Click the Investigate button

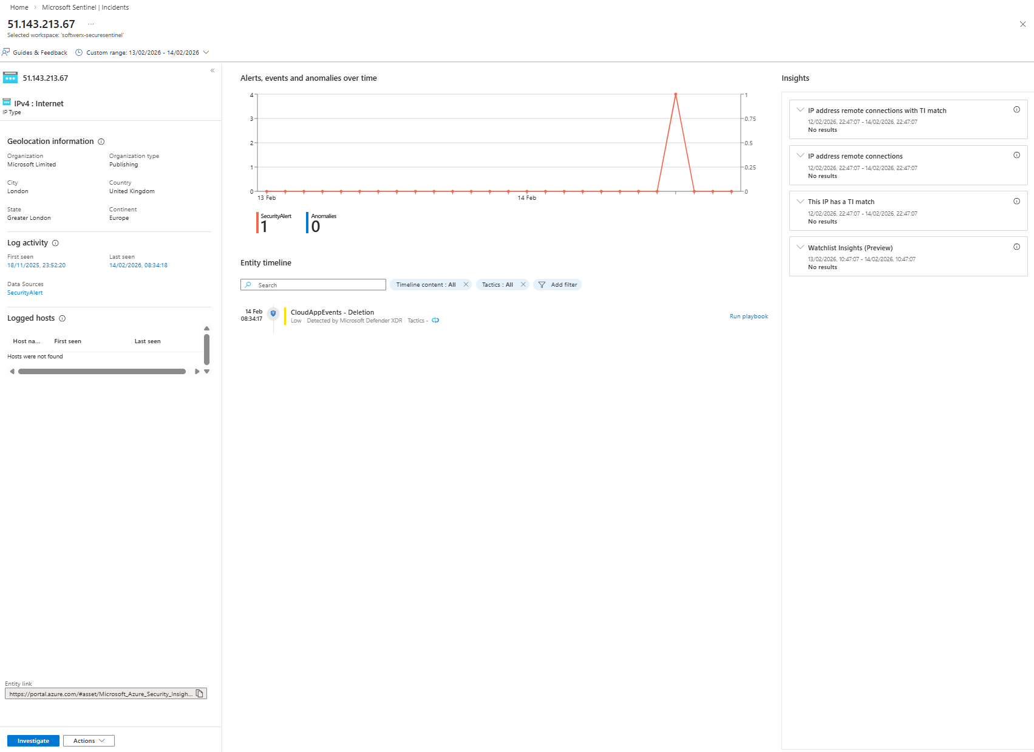[33, 740]
